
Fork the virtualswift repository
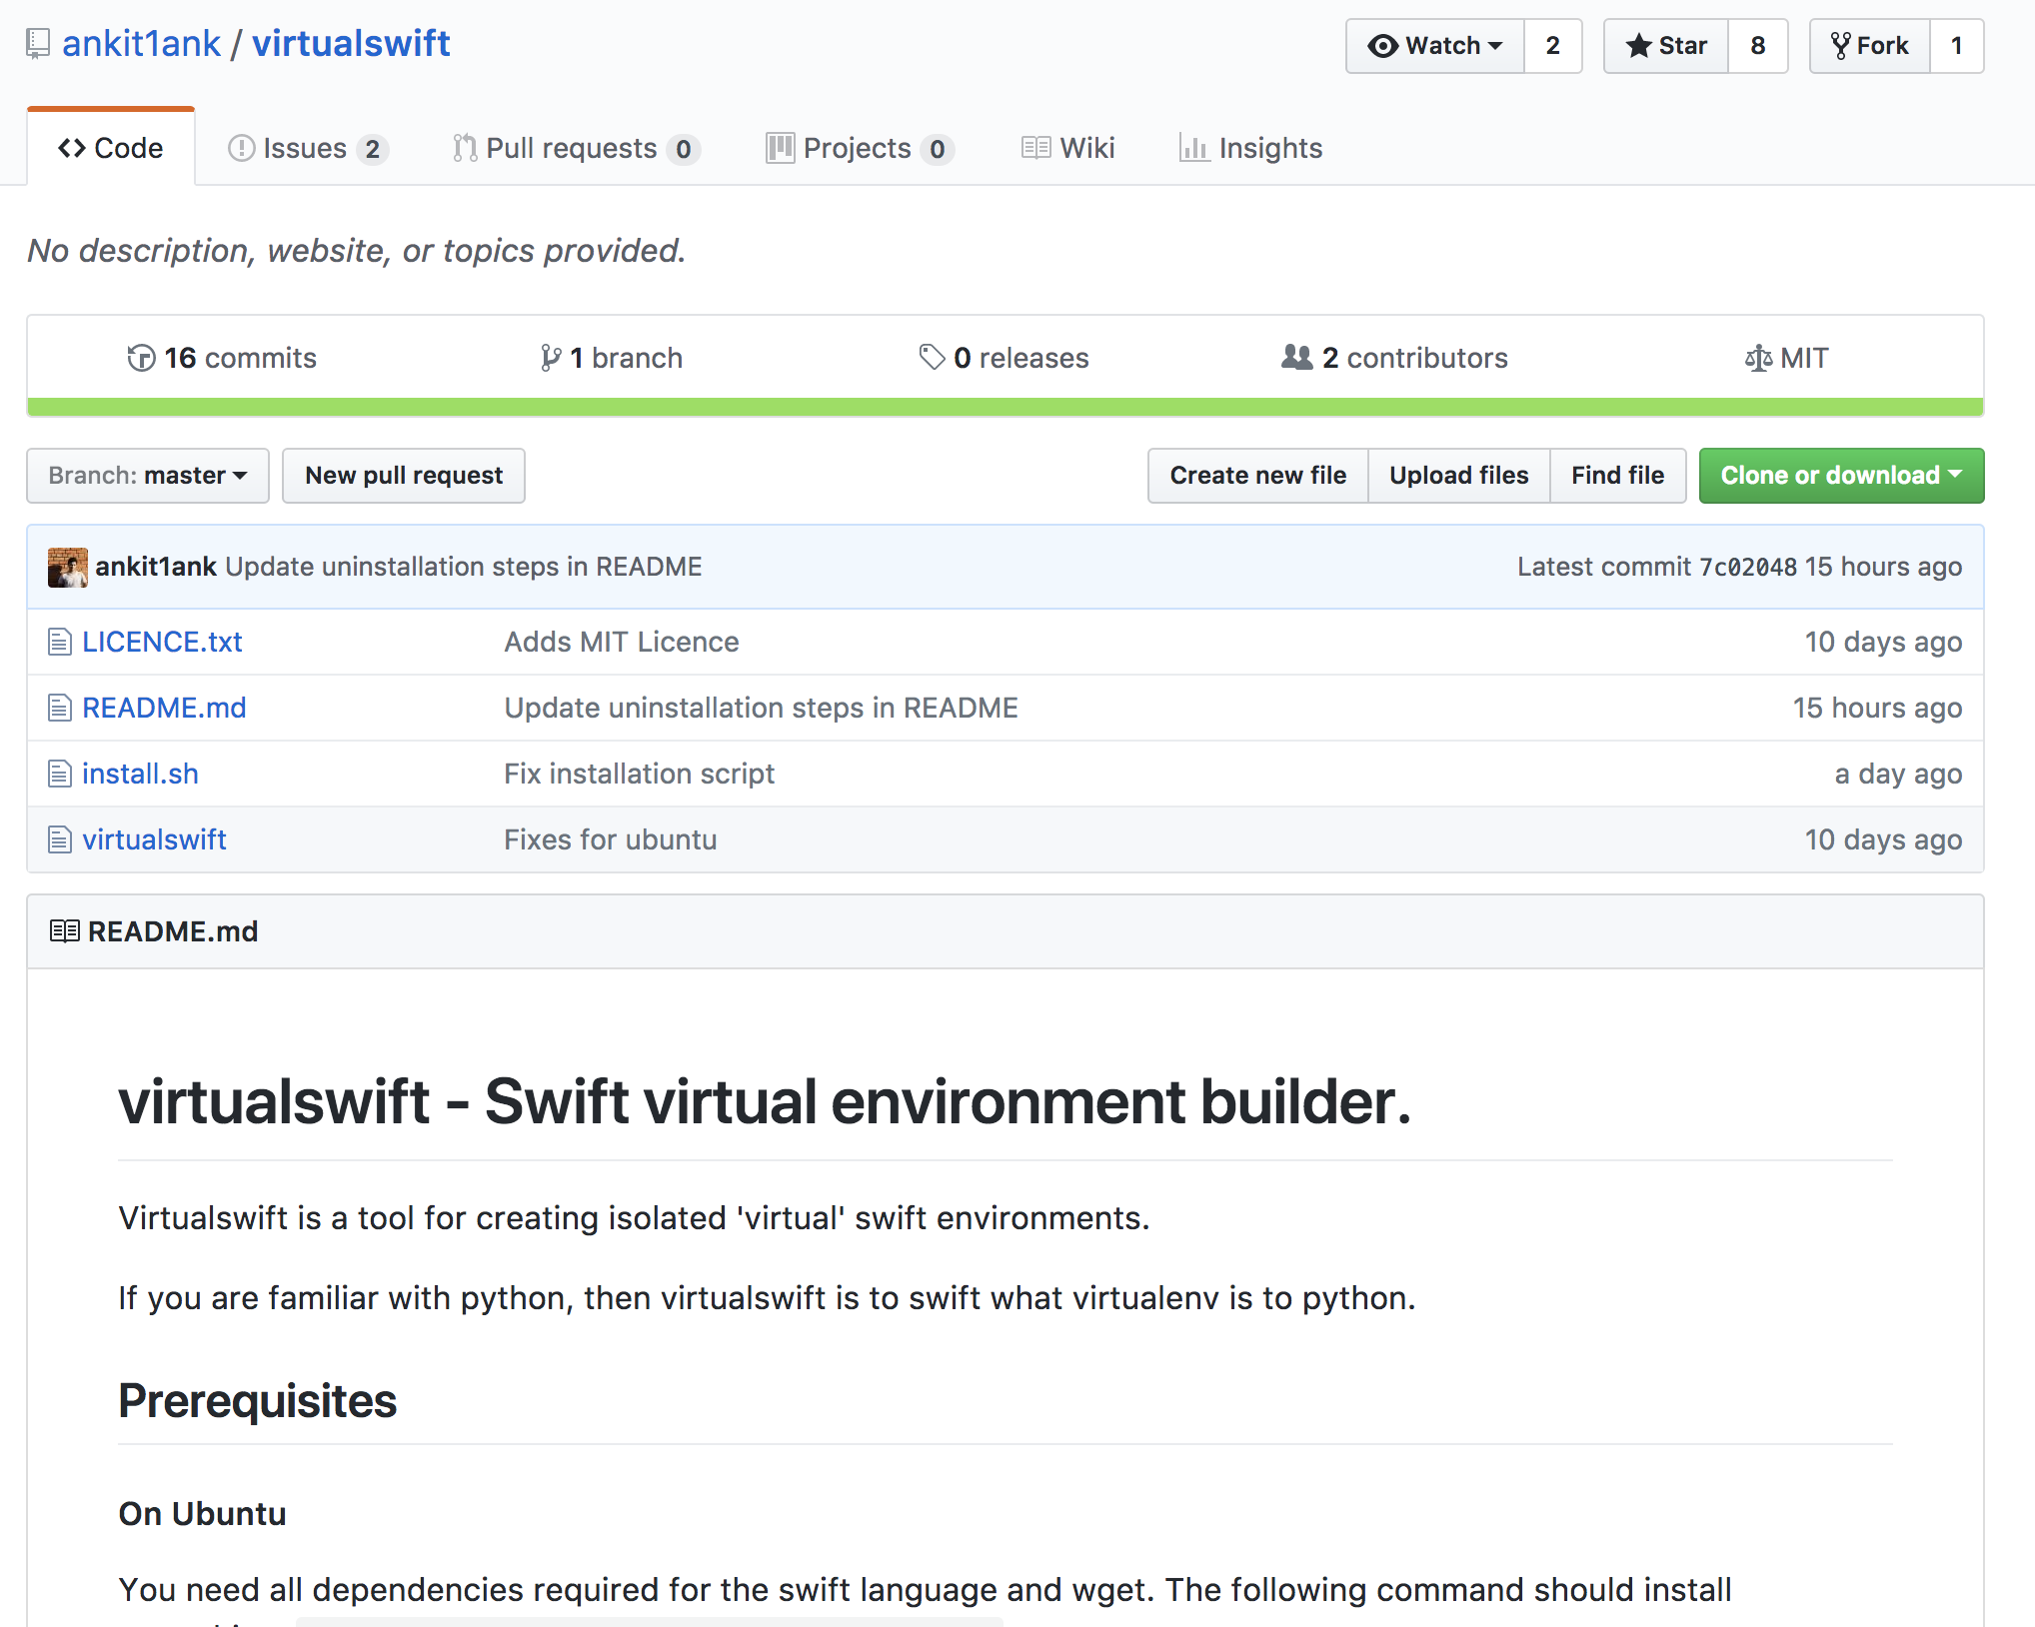1868,45
